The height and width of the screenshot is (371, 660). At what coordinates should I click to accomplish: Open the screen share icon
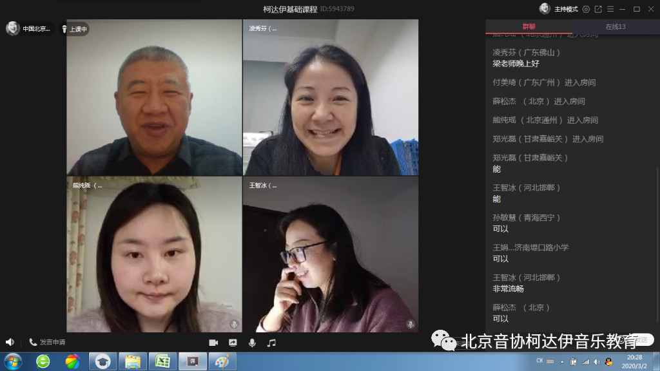coord(233,343)
